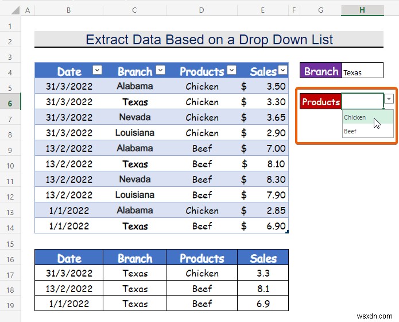
Task: Select Nevada cell in row 7
Action: pos(134,117)
